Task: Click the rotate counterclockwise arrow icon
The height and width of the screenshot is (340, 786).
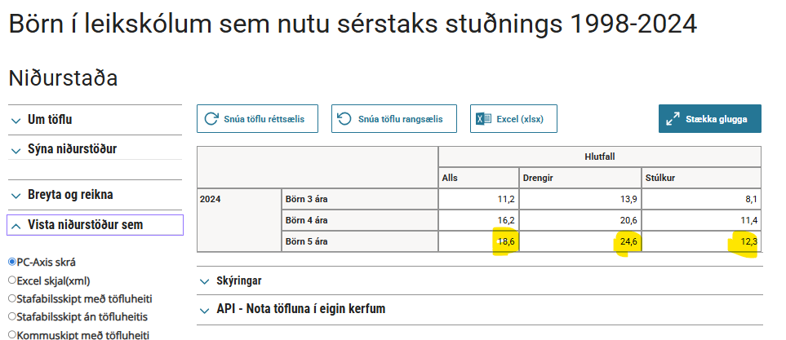Action: click(345, 119)
